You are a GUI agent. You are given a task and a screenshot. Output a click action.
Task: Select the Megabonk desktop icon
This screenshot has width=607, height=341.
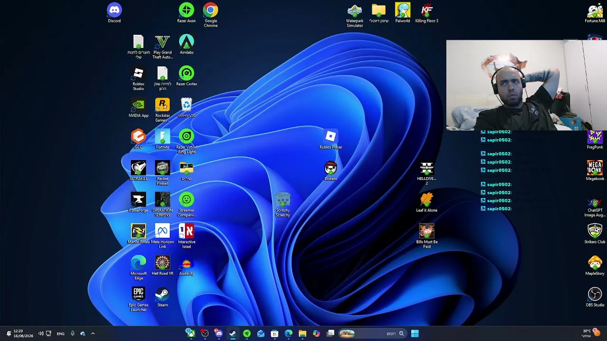pos(595,171)
